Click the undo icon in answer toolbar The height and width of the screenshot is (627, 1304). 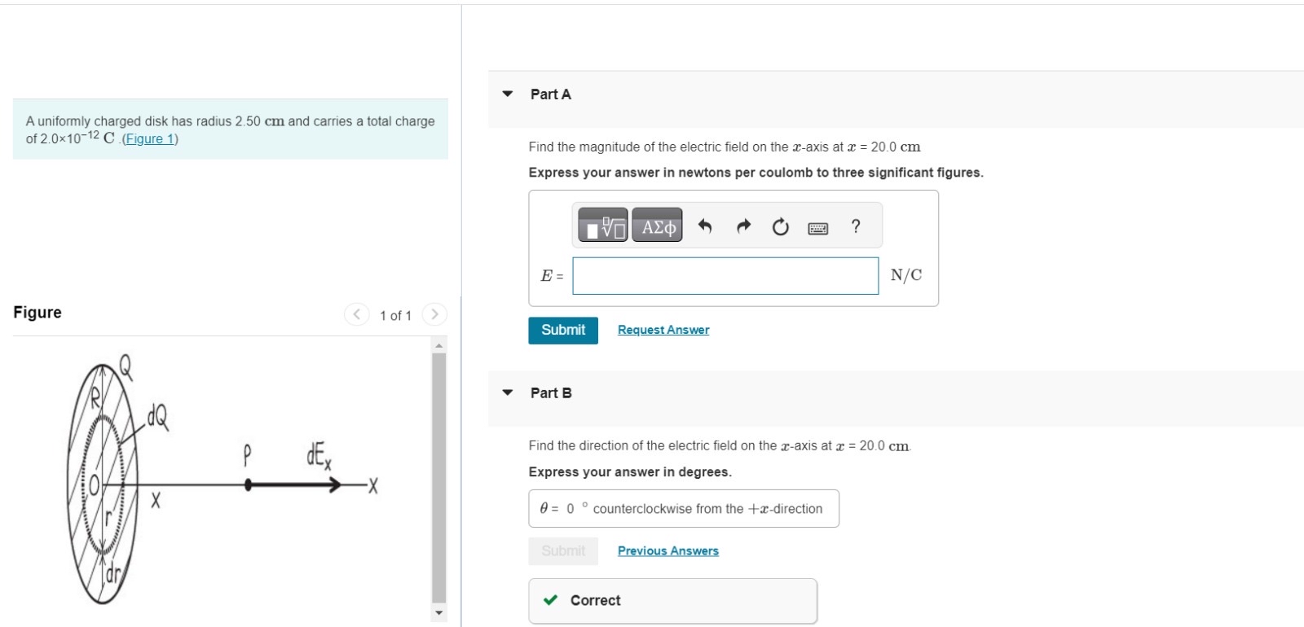coord(704,226)
